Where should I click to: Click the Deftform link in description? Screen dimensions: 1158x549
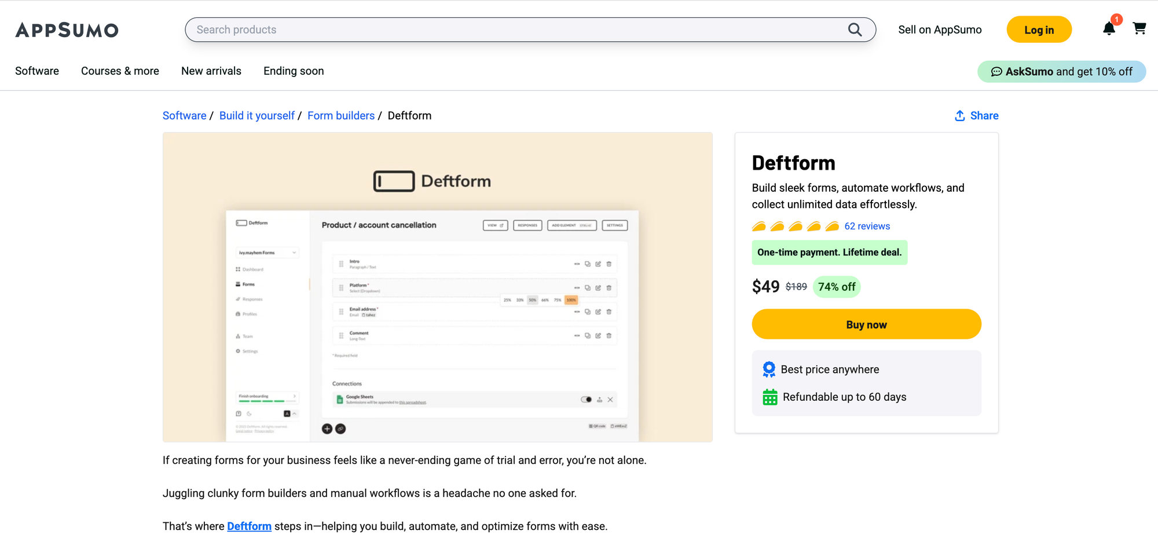(x=249, y=526)
